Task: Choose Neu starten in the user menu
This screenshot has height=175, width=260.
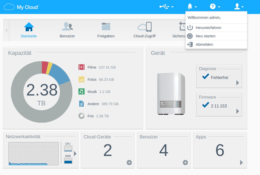Action: coord(216,36)
